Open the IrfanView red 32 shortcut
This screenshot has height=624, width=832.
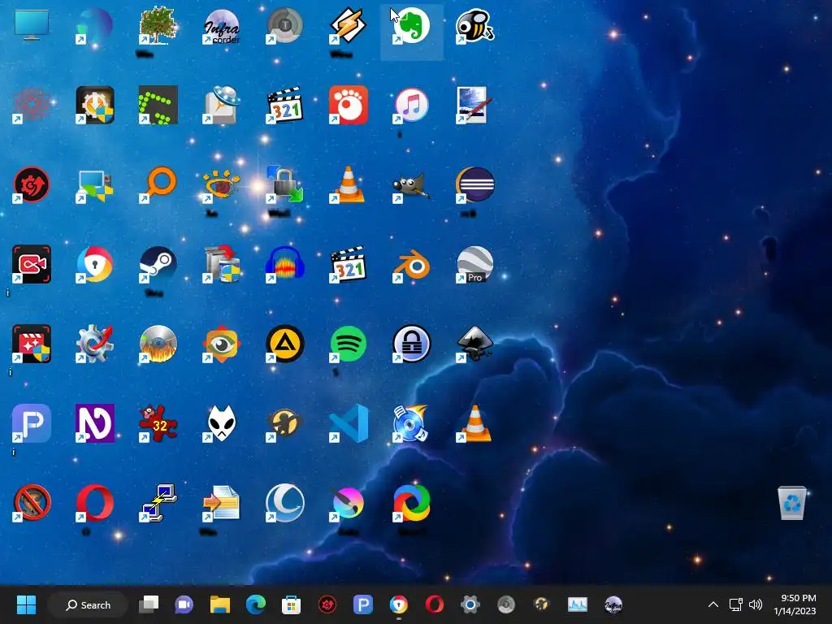tap(158, 423)
